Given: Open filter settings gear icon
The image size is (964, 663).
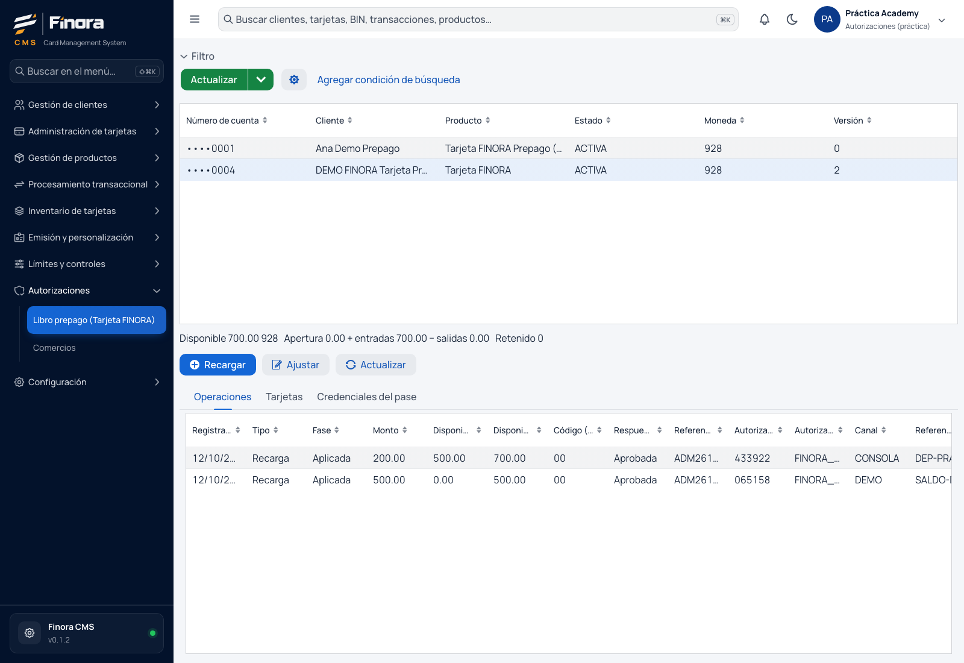Looking at the screenshot, I should [294, 80].
